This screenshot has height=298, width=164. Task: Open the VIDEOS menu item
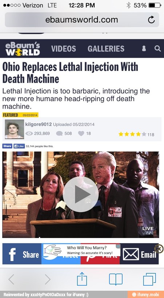coord(64,49)
